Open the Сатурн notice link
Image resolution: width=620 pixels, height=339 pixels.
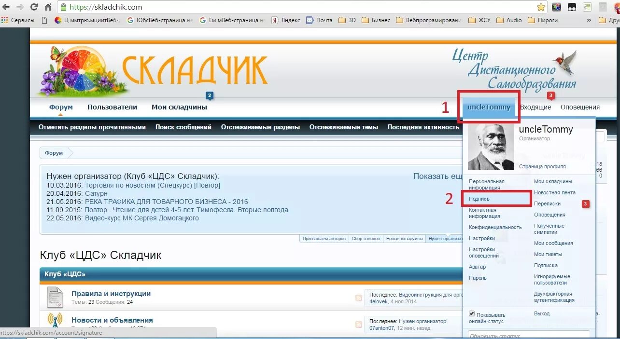point(96,193)
